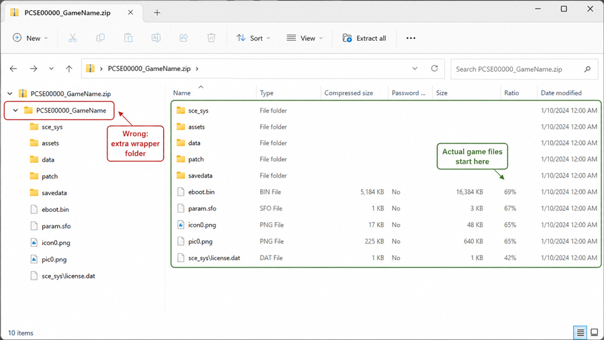Collapse PCSE00000_GameName folder in tree
This screenshot has height=340, width=604.
[15, 111]
